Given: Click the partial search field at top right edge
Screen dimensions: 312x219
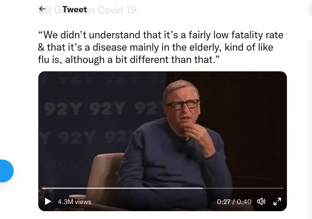Looking at the screenshot, I should 310,9.
